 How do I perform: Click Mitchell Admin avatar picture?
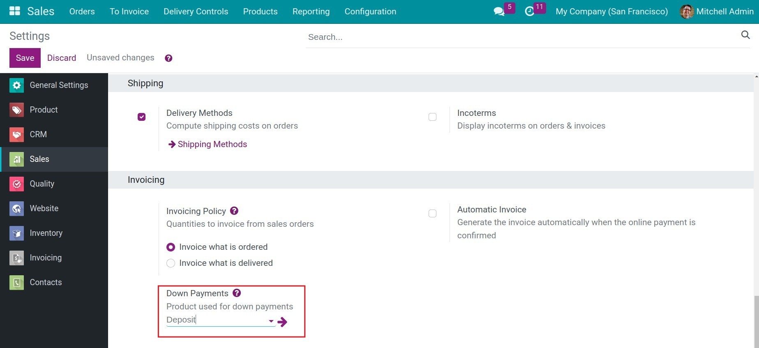(x=687, y=12)
